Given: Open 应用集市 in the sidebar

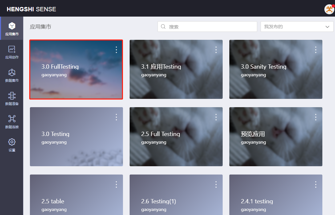Looking at the screenshot, I should 12,29.
